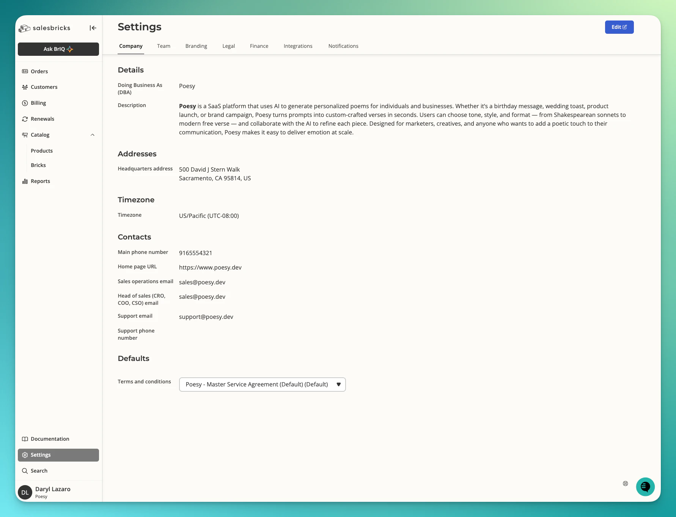
Task: Open Products under Catalog
Action: click(42, 151)
